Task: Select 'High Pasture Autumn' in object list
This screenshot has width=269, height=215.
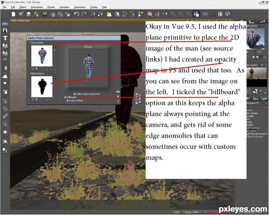Action: point(257,134)
